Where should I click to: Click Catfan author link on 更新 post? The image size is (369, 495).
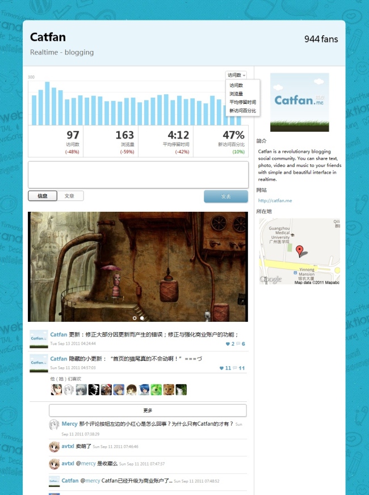click(58, 334)
